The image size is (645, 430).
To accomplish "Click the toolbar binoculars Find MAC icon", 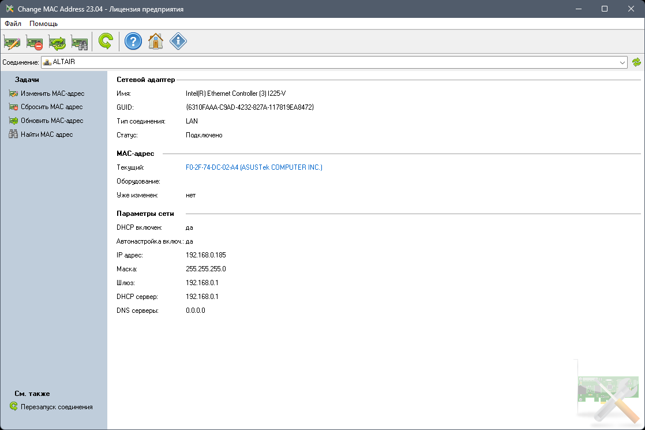I will click(x=79, y=42).
